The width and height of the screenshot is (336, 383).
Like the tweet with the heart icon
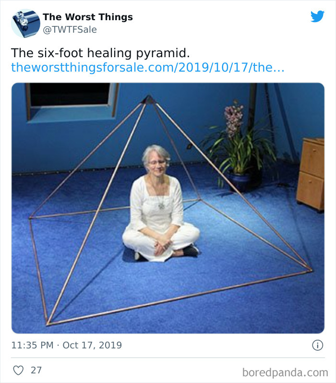(19, 370)
